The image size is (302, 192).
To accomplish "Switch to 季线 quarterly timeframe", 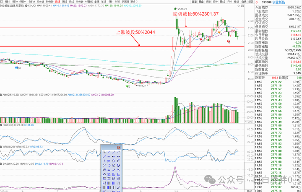I will tap(97, 2).
